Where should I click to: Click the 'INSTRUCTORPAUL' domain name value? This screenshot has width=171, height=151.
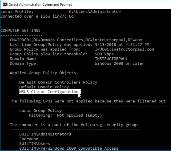(111, 59)
